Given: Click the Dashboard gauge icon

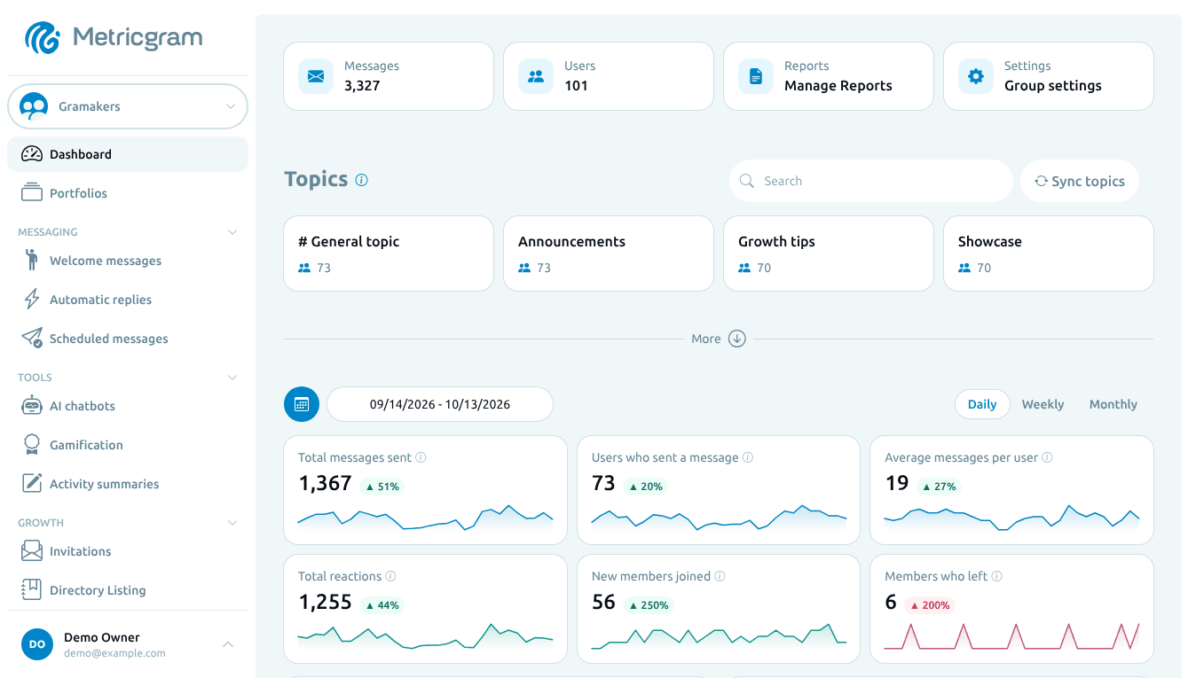Looking at the screenshot, I should pyautogui.click(x=32, y=154).
